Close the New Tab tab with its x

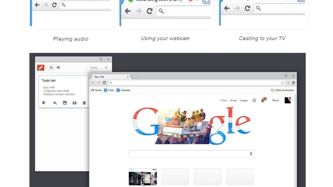(x=128, y=77)
